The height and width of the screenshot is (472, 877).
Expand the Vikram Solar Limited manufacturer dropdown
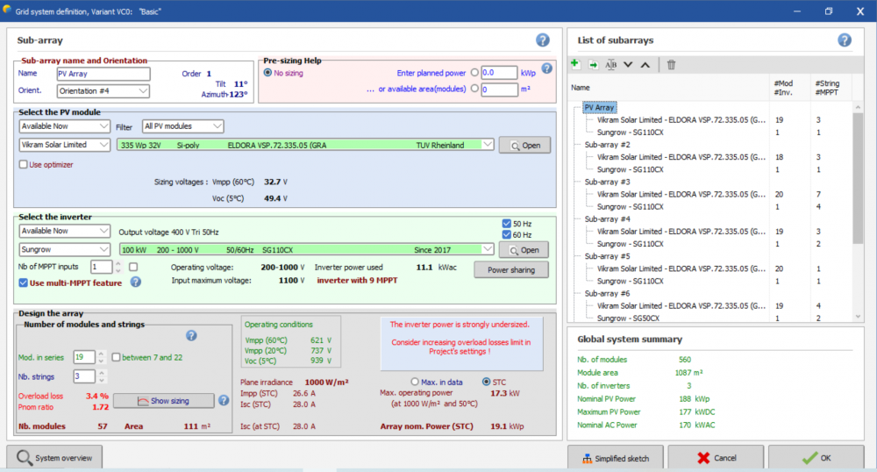(x=65, y=145)
